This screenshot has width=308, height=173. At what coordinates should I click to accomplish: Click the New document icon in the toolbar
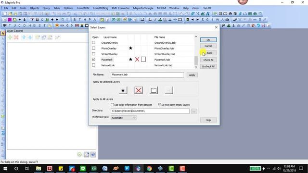(5, 14)
